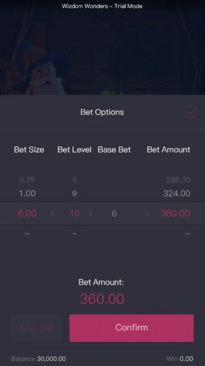Choose bet level 8
The height and width of the screenshot is (366, 205).
74,179
